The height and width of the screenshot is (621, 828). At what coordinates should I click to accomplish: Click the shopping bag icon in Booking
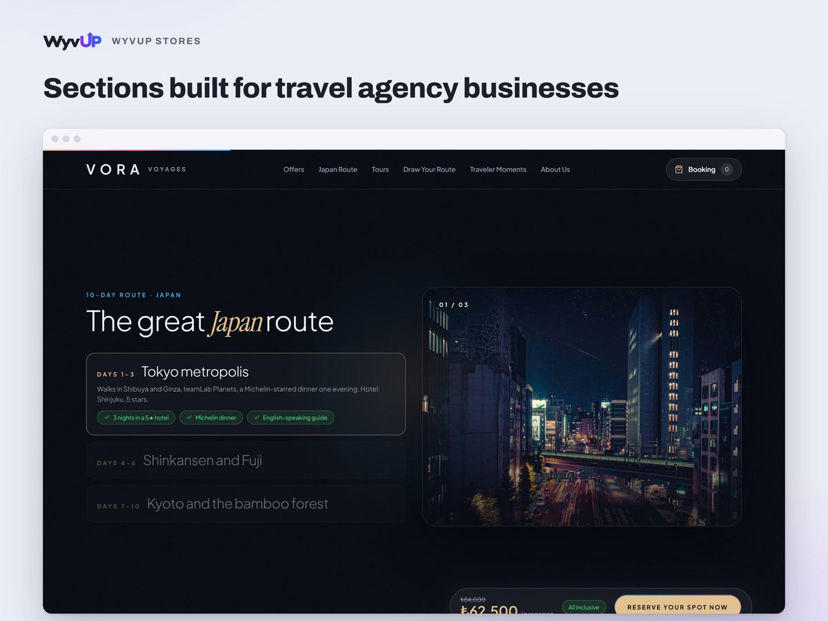pos(679,169)
